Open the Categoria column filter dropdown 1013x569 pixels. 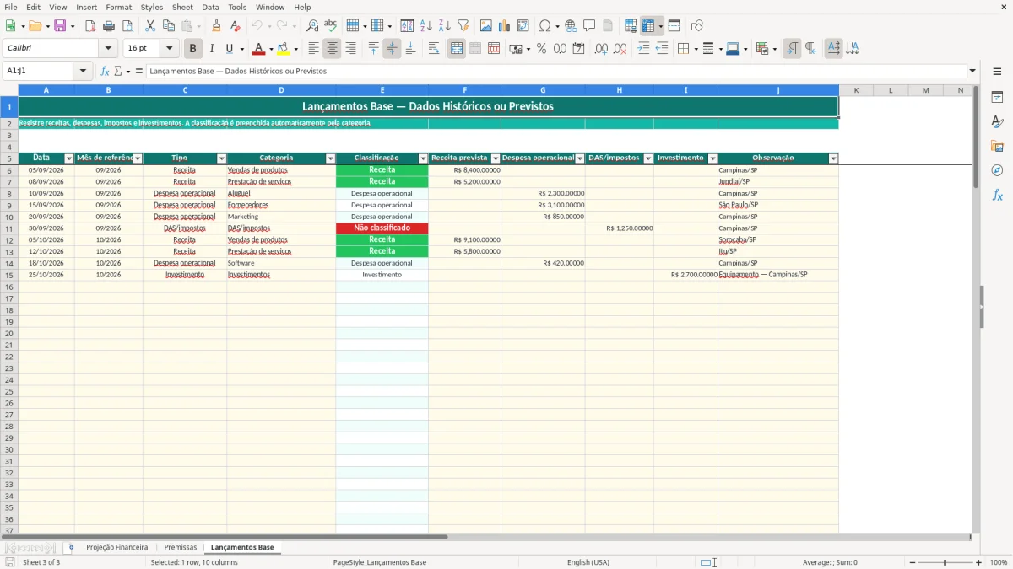[331, 158]
